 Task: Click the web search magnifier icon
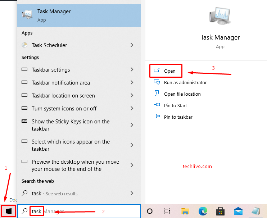click(x=25, y=193)
